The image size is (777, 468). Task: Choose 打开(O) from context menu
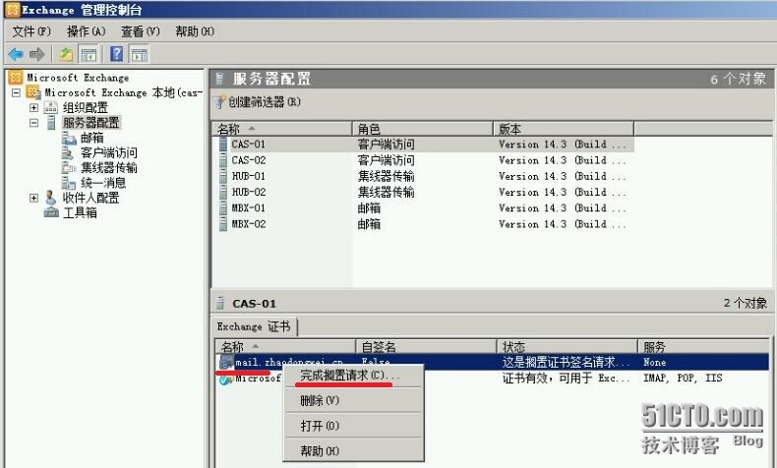click(x=353, y=426)
